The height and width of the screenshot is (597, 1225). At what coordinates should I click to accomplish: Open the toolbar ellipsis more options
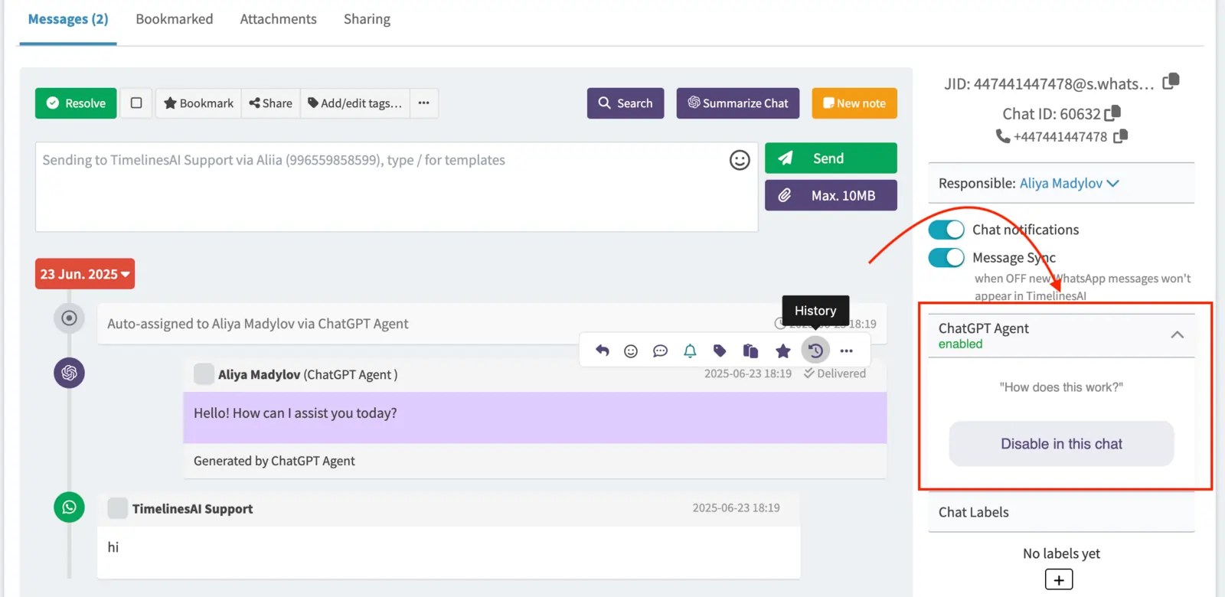423,103
